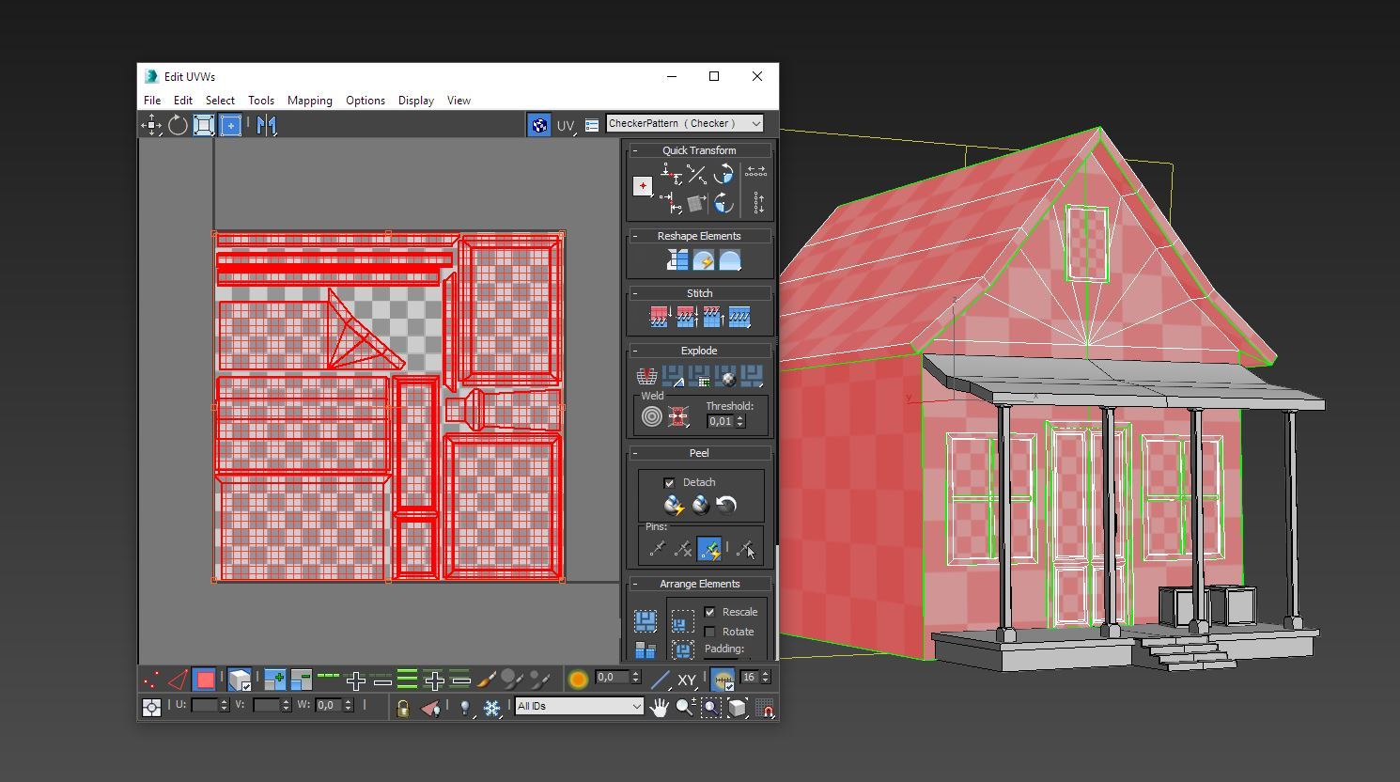Toggle the Rescale checkbox
Viewport: 1400px width, 782px height.
709,612
